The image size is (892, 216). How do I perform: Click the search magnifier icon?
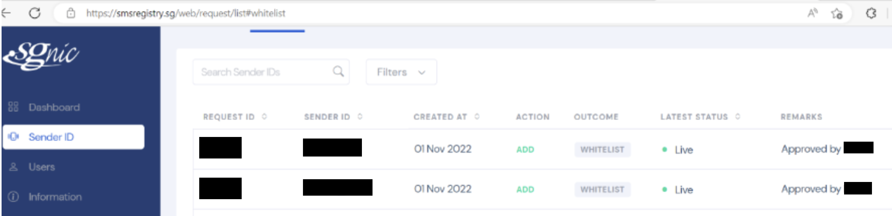[338, 72]
